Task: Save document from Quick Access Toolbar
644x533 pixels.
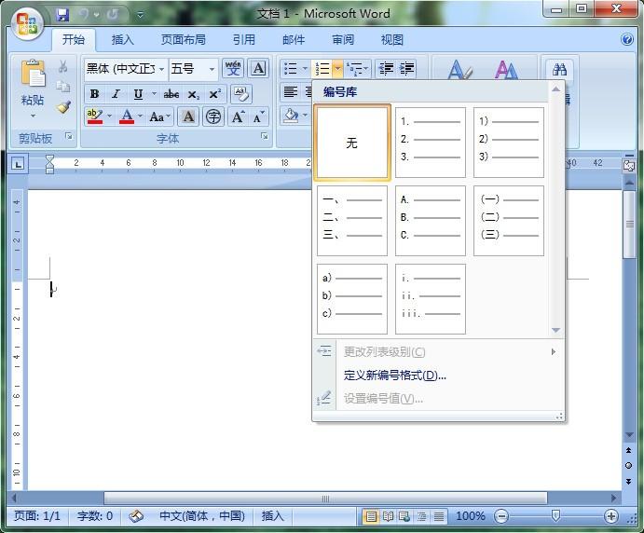Action: (x=62, y=15)
